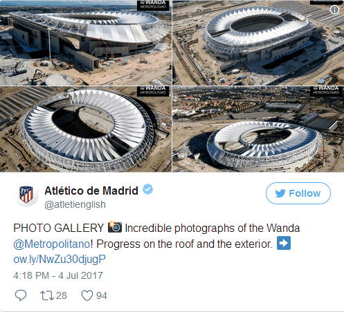The width and height of the screenshot is (344, 312).
Task: Open the 4:18 PM - 4 Jul 2017 timestamp
Action: pyautogui.click(x=58, y=275)
